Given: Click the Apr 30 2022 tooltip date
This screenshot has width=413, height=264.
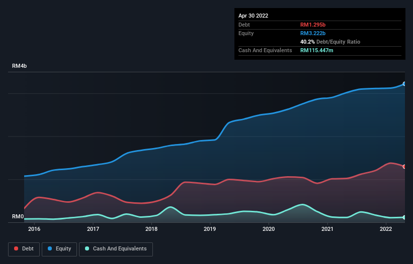Looking at the screenshot, I should 254,16.
